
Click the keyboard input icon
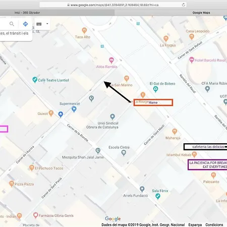click(x=39, y=24)
